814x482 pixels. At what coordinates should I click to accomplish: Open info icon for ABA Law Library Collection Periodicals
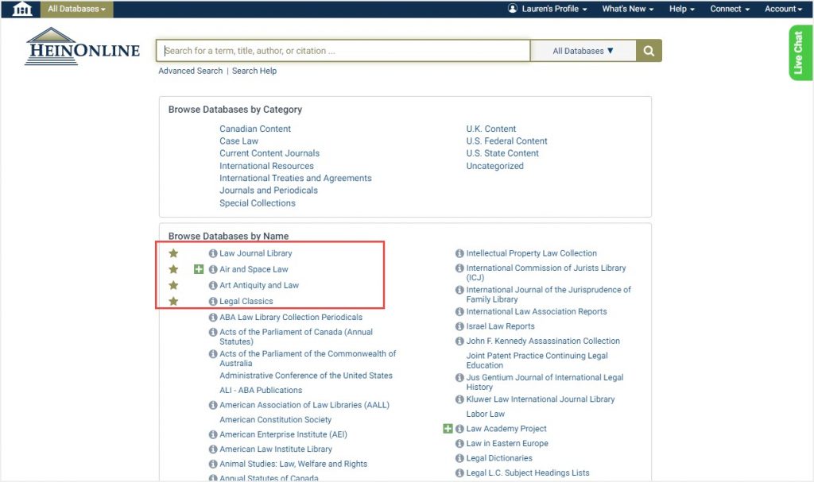[213, 318]
